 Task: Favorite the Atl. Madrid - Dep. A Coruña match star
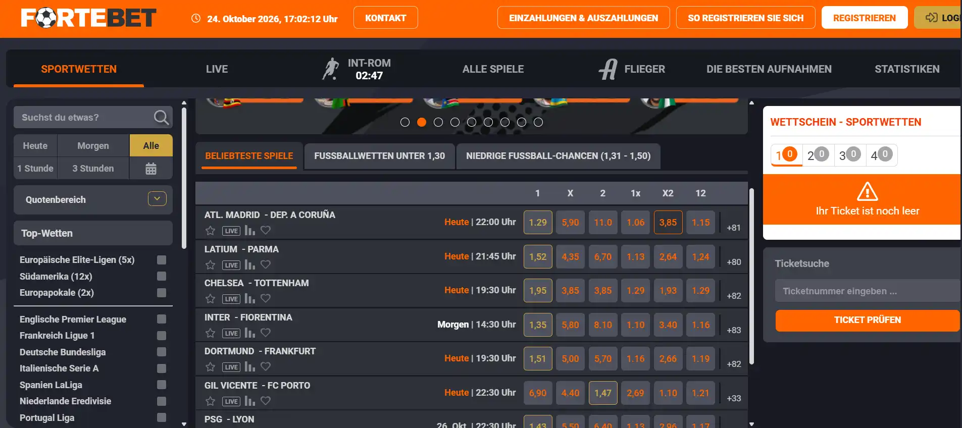pos(210,231)
